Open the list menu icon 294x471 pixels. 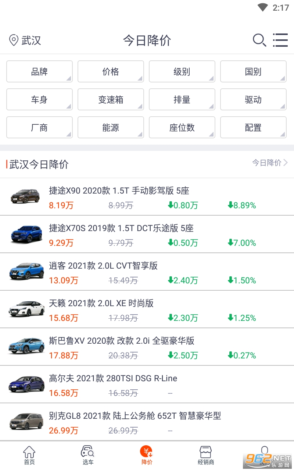tap(280, 40)
